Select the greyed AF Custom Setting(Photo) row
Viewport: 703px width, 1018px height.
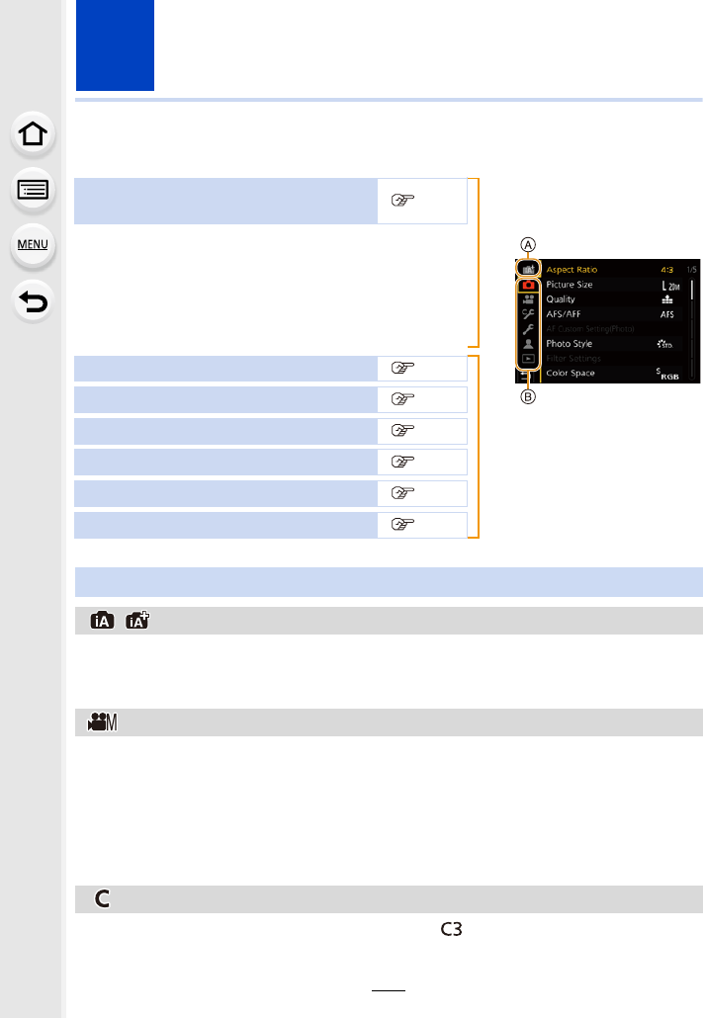tap(613, 329)
